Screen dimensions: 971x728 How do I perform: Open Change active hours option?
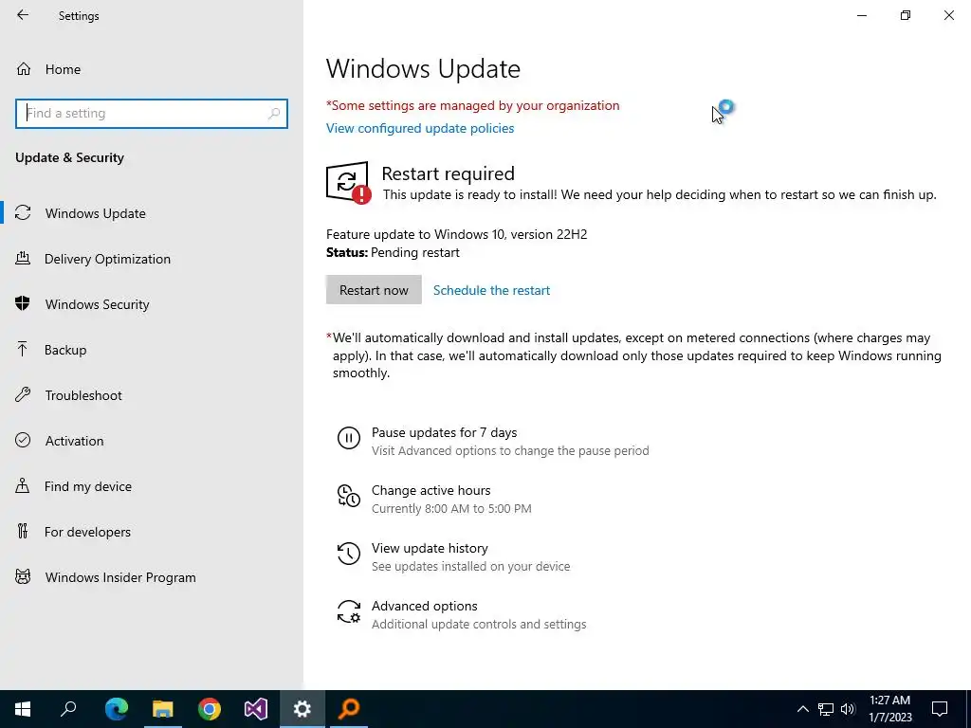tap(431, 490)
